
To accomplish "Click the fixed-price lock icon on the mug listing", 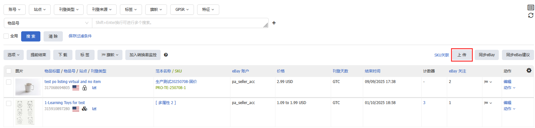I will point(85,88).
